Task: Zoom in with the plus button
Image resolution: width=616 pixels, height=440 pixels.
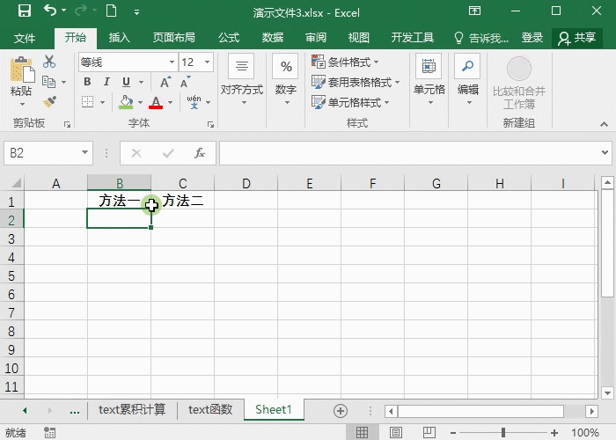Action: (554, 433)
